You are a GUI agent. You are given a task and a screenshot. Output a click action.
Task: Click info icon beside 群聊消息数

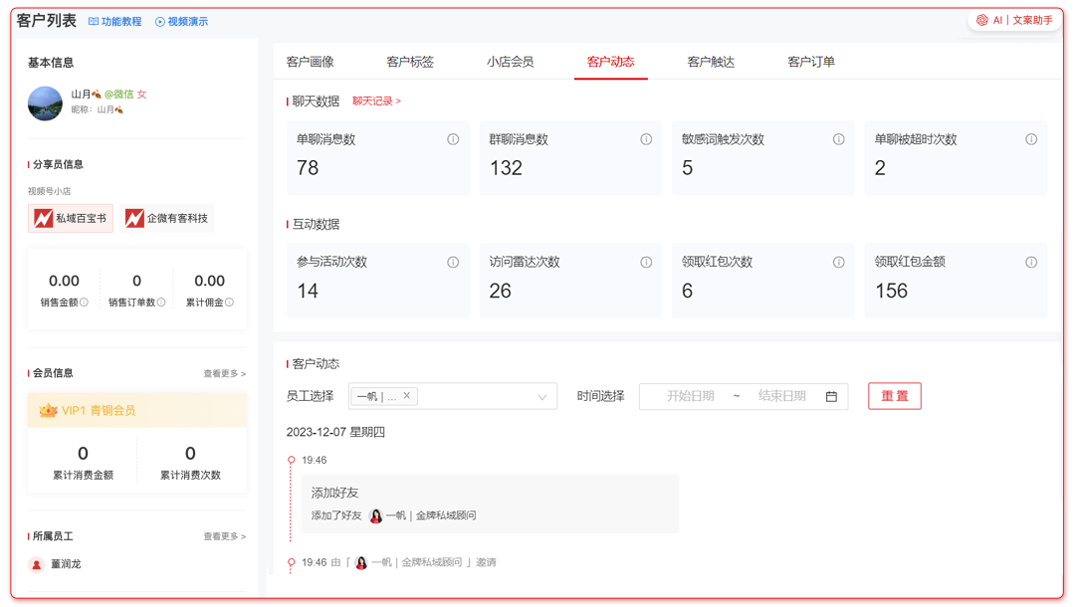(646, 139)
